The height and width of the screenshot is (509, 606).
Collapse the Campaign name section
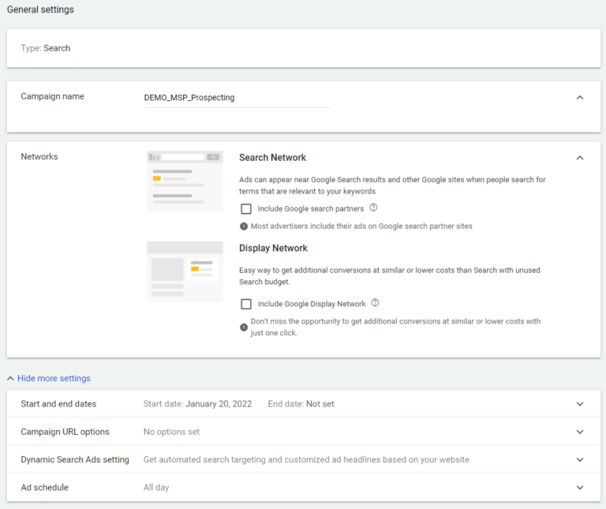(x=580, y=97)
